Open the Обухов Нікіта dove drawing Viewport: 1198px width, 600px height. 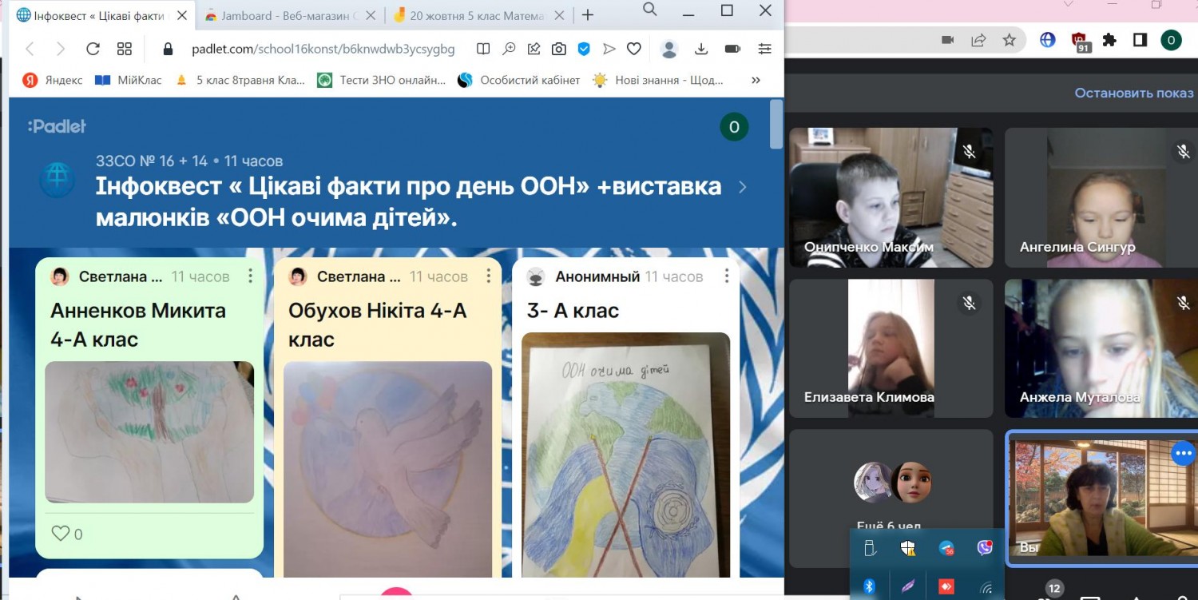click(x=388, y=469)
